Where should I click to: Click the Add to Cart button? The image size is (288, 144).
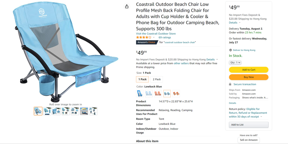[x=249, y=70]
